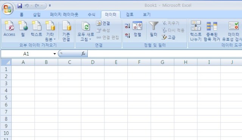The width and height of the screenshot is (242, 140).
Task: Click the 속성 properties button
Action: [x=103, y=30]
